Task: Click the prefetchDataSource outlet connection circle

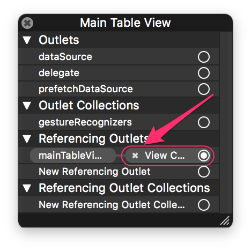Action: click(204, 89)
